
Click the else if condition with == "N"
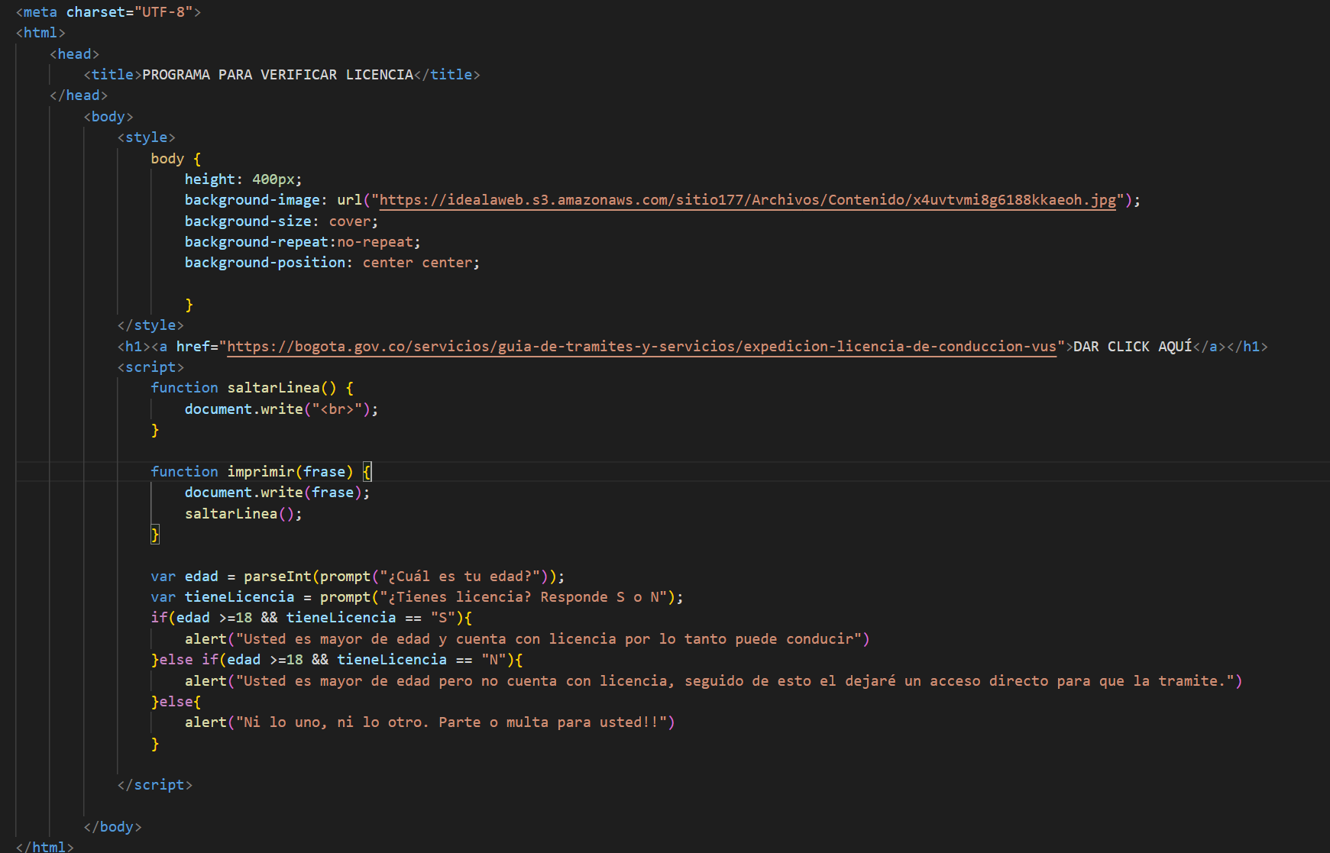[x=337, y=660]
